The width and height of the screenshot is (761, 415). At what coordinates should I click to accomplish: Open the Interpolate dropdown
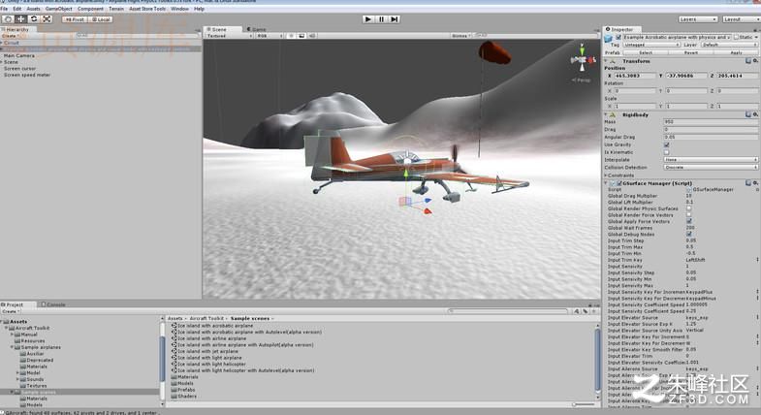click(711, 159)
